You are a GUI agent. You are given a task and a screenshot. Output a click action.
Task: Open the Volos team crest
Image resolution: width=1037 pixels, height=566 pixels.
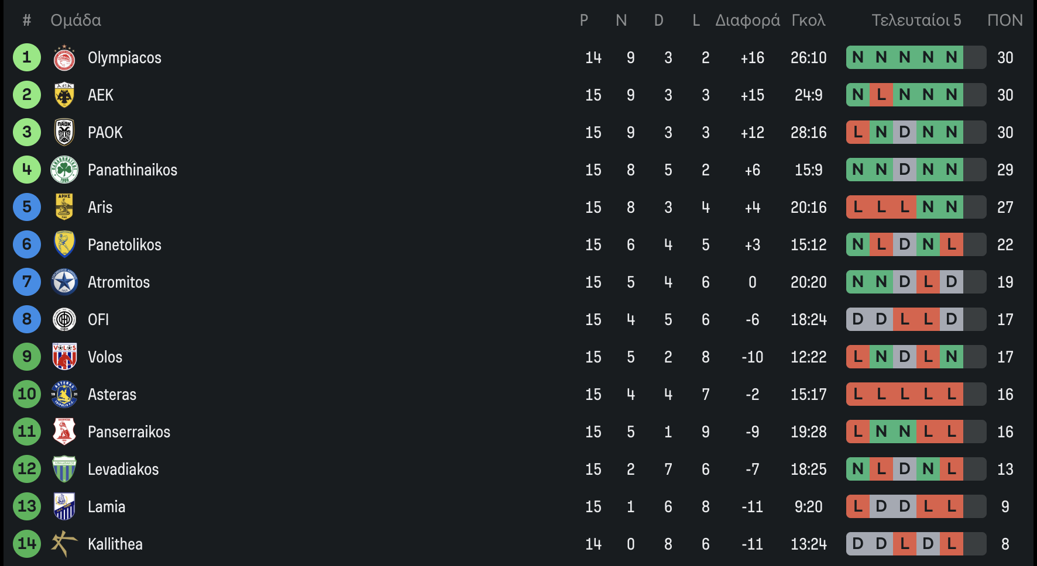pos(64,357)
